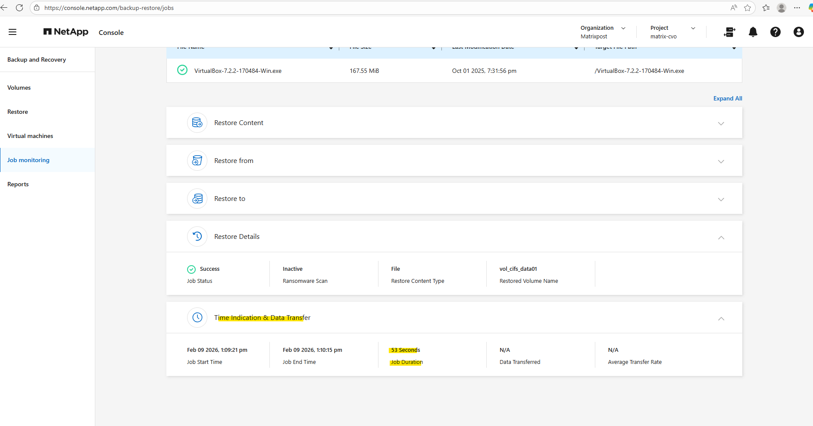Refresh the page in the browser
This screenshot has width=813, height=426.
[x=19, y=8]
